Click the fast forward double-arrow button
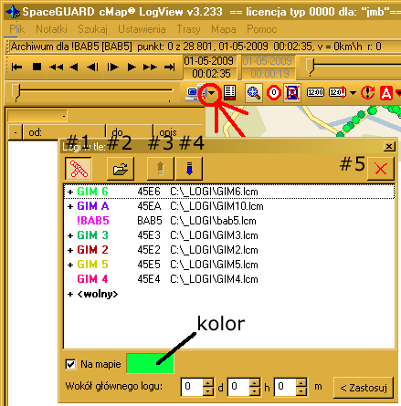Screen dimensions: 401x406 pyautogui.click(x=150, y=67)
